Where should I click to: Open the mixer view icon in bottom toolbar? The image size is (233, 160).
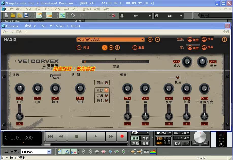tap(67, 152)
